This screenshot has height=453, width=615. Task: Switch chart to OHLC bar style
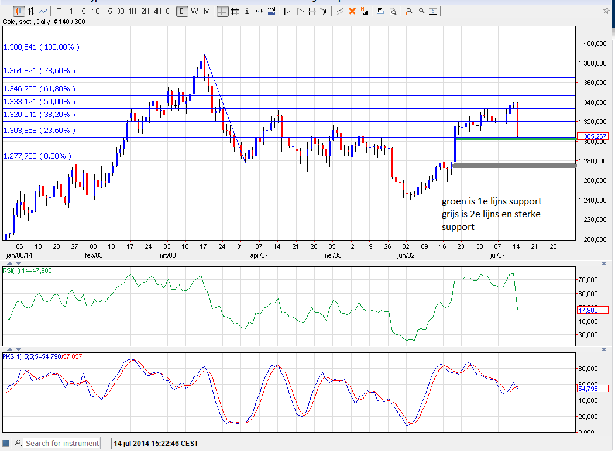31,11
